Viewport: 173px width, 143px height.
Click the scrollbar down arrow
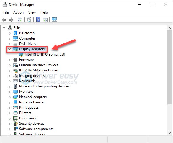pyautogui.click(x=169, y=133)
